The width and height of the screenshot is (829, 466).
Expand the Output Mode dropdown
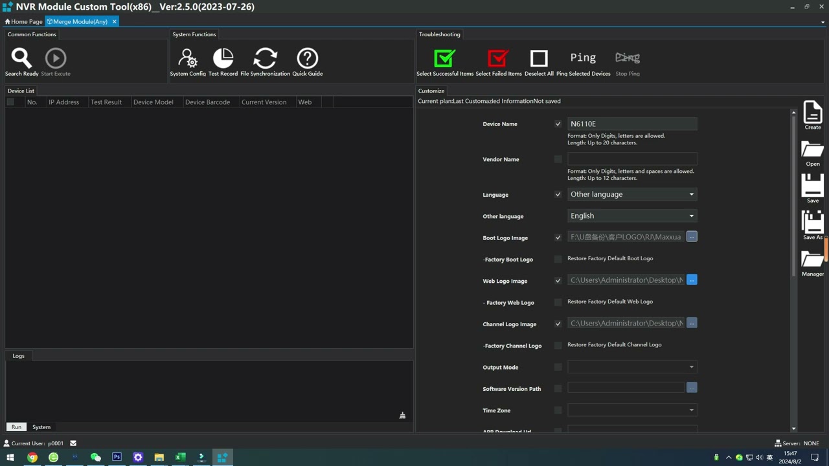(631, 367)
